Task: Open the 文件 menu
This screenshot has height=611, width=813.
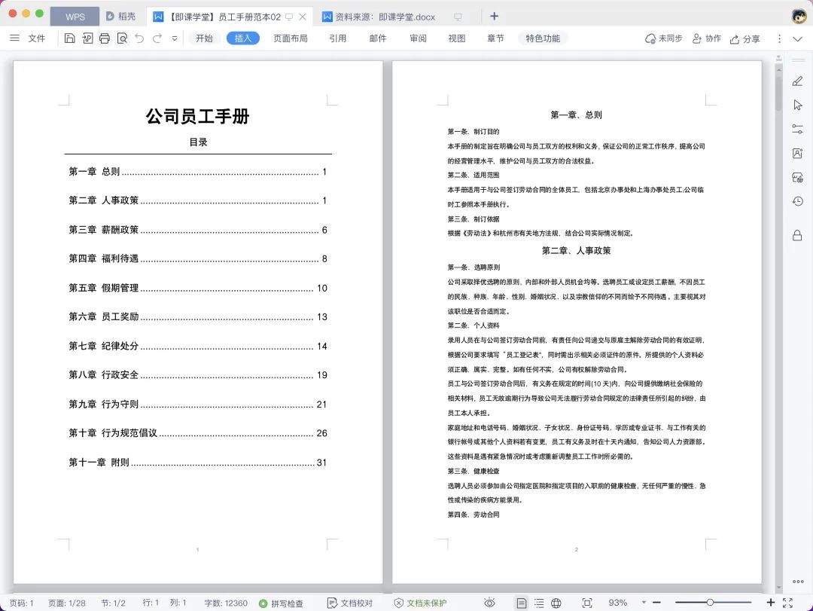Action: click(36, 38)
